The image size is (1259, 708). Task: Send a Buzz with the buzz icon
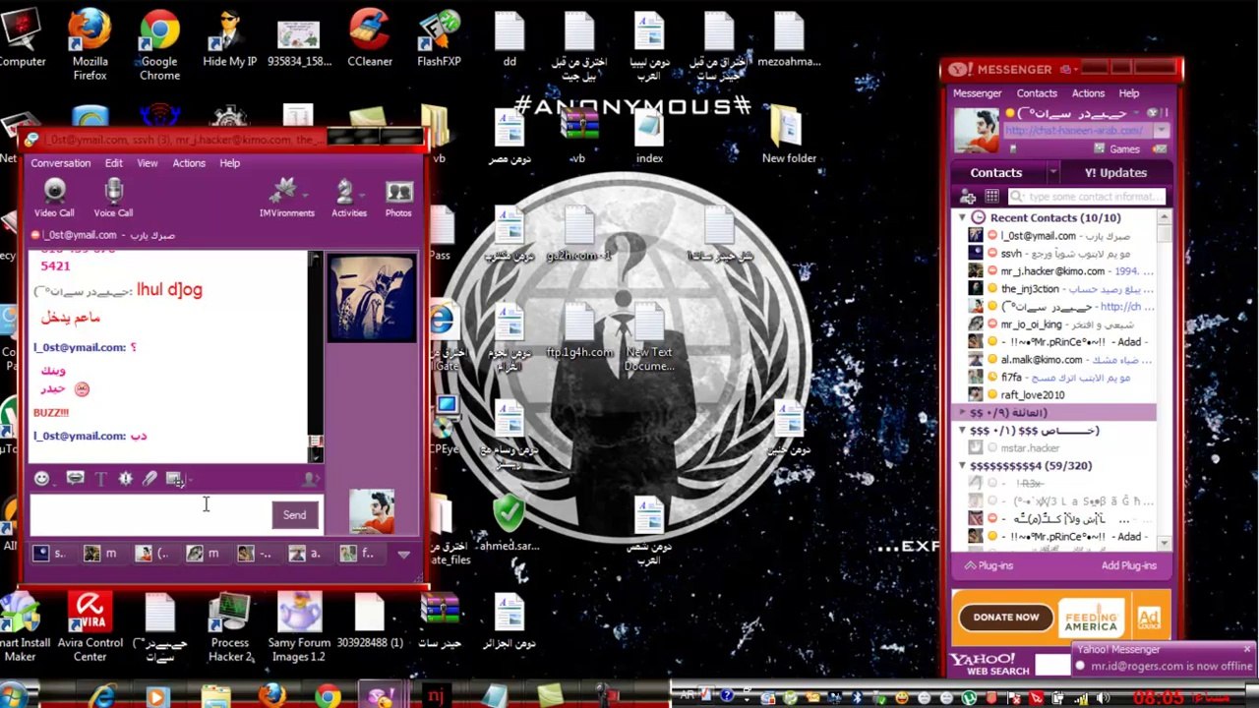[x=125, y=479]
